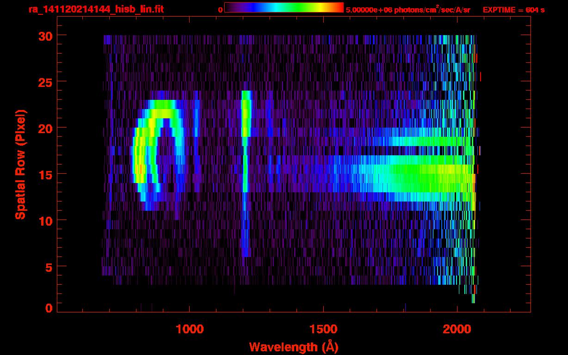Viewport: 568px width, 355px height.
Task: Click the ring-shaped emission feature near 900 Å
Action: point(158,155)
